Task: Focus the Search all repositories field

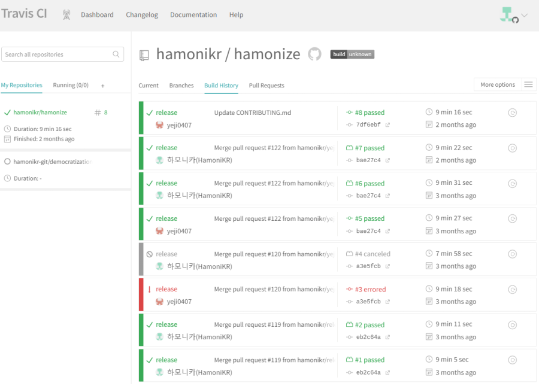Action: pyautogui.click(x=57, y=54)
